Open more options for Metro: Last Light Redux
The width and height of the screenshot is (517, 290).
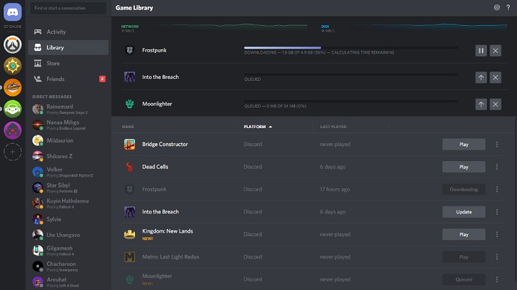[497, 257]
